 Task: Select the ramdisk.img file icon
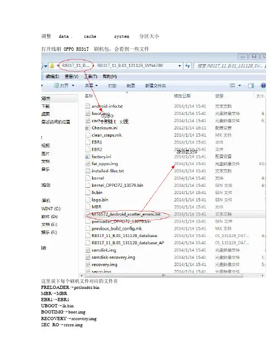coord(88,250)
